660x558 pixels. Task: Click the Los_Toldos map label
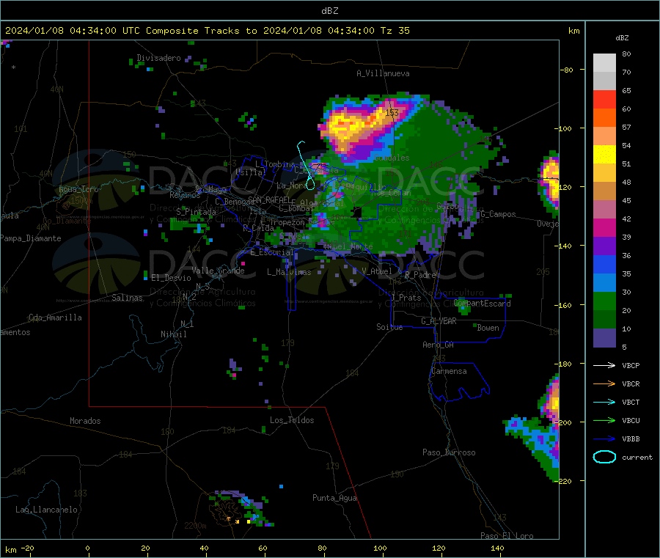click(292, 420)
